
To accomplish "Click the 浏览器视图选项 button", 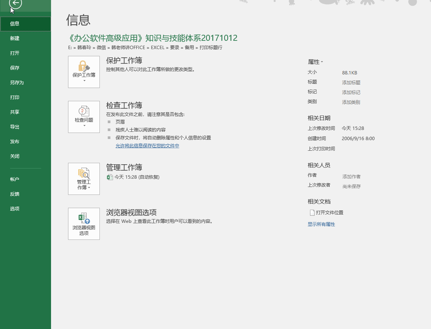I will [84, 224].
